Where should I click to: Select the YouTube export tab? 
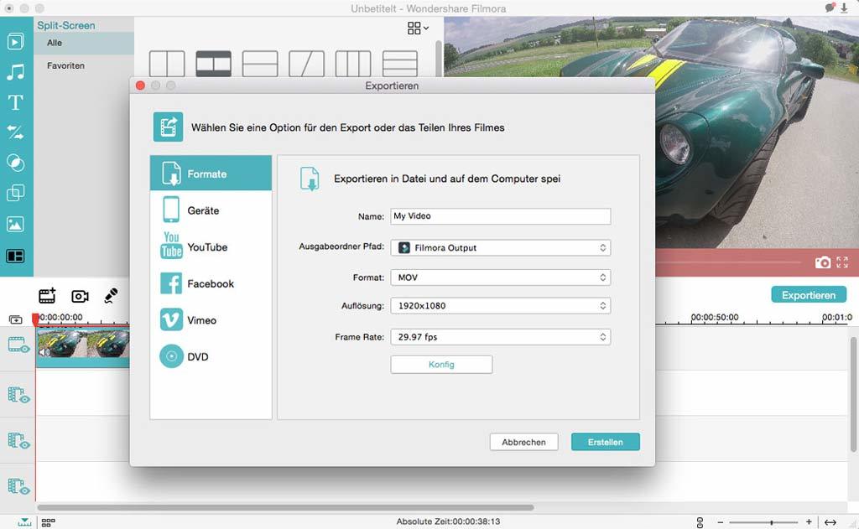pyautogui.click(x=211, y=247)
